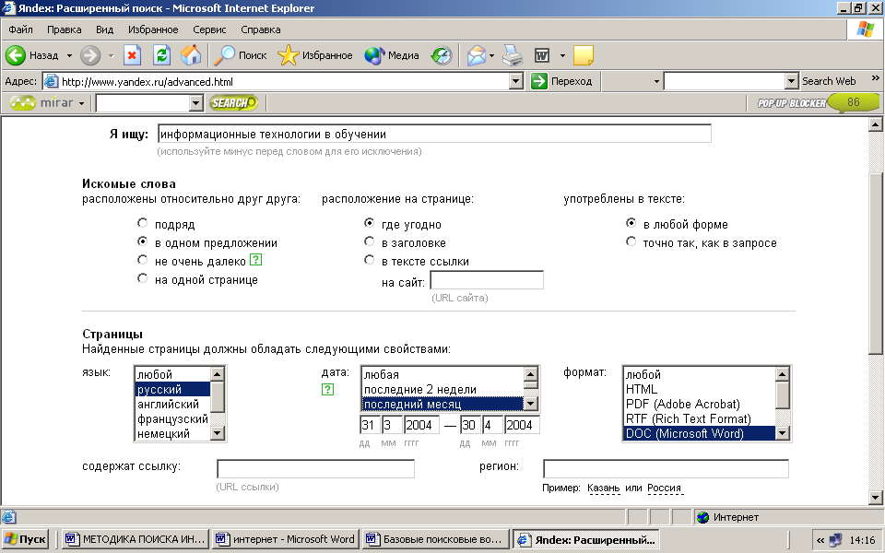885x553 pixels.
Task: Stop page loading with red X icon
Action: (132, 55)
